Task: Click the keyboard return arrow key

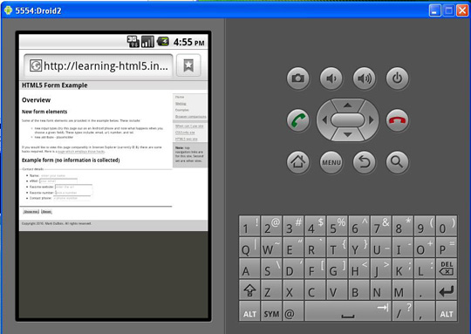Action: click(447, 290)
